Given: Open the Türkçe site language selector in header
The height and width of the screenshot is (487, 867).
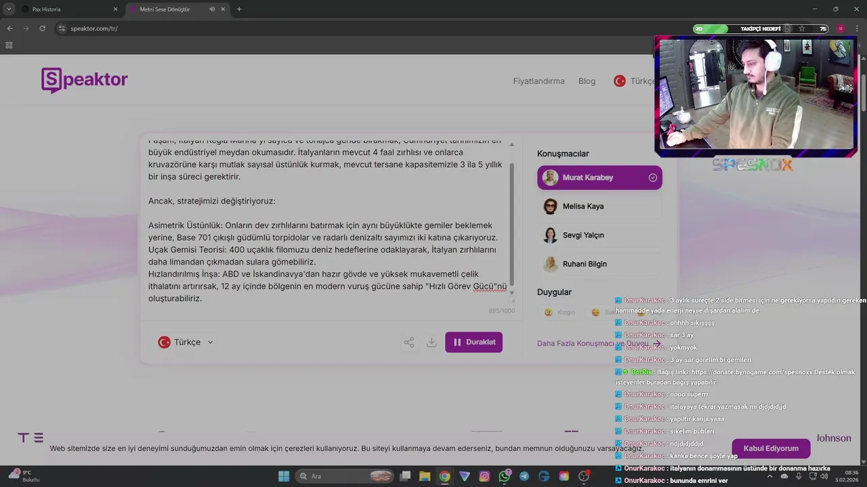Looking at the screenshot, I should 635,81.
